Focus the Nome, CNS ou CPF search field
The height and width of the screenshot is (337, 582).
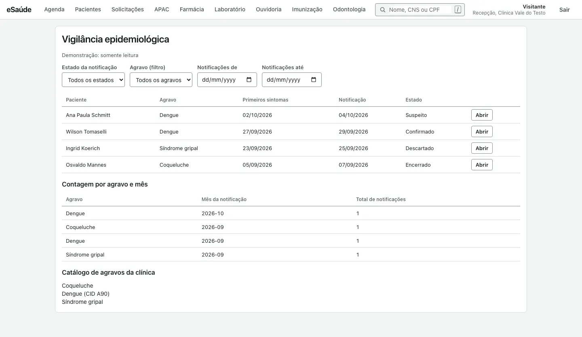[x=420, y=10]
